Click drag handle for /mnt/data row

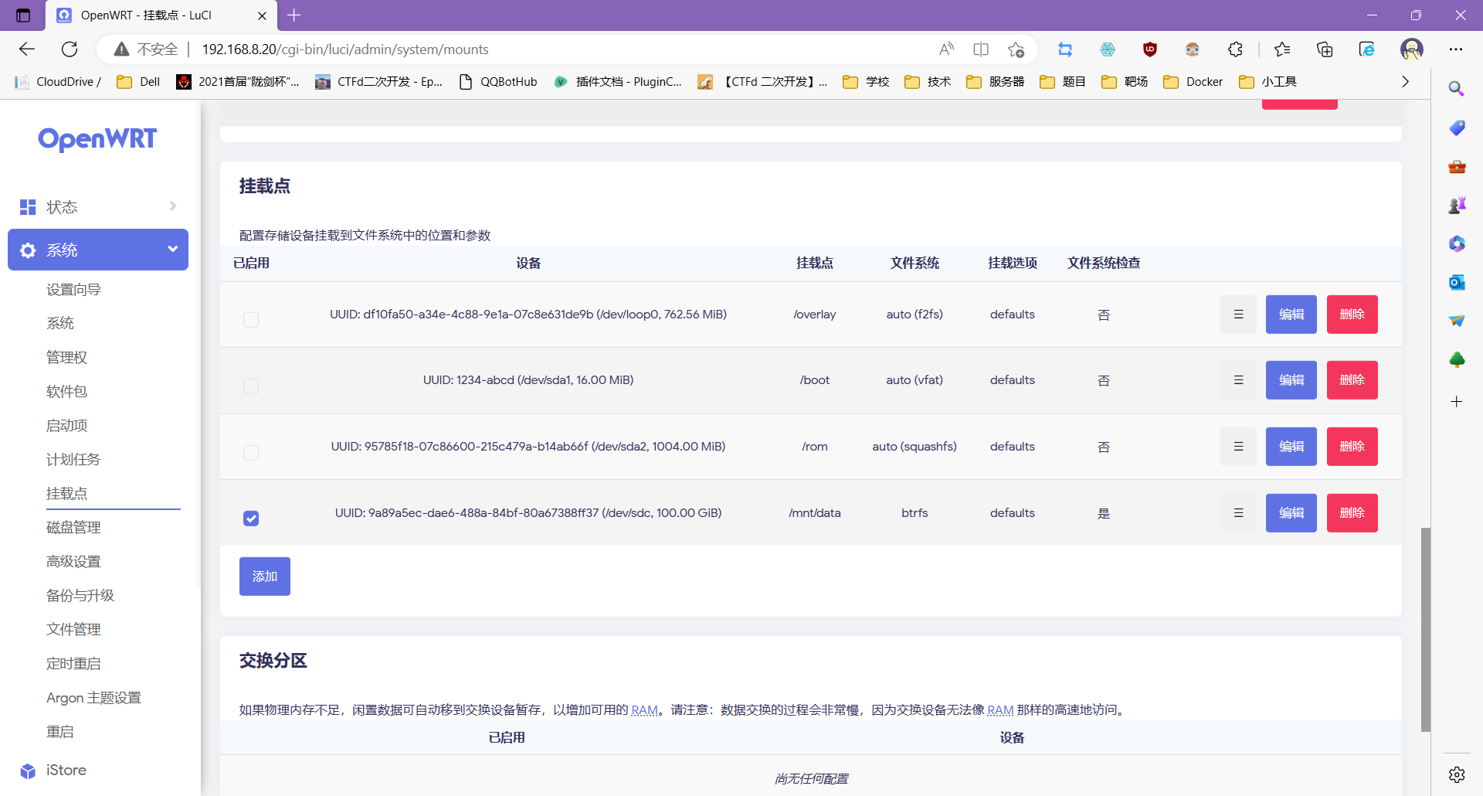1238,513
